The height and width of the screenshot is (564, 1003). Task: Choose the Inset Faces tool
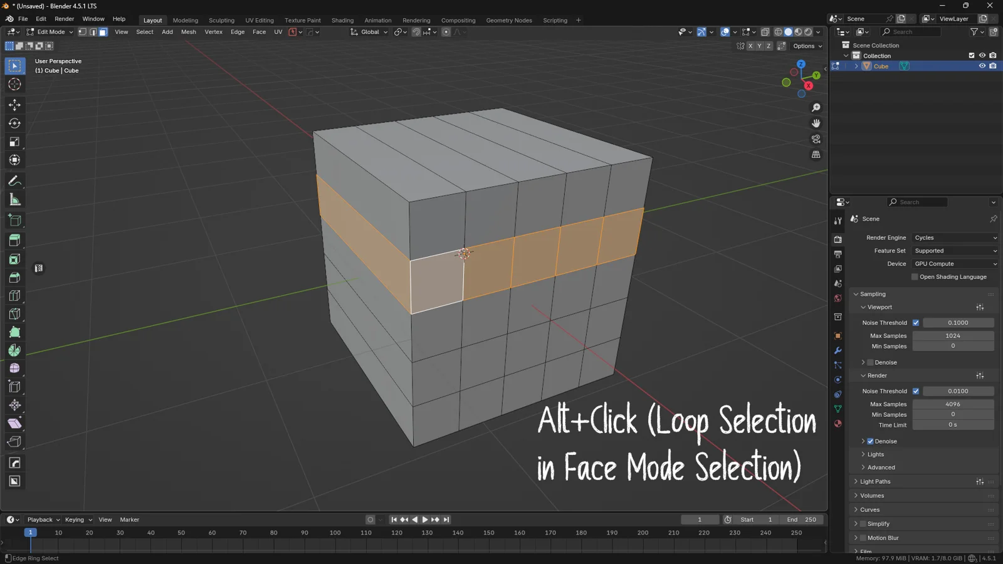click(x=14, y=259)
